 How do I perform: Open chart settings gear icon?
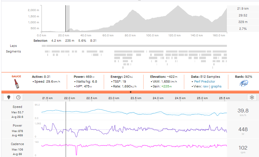tap(252, 97)
